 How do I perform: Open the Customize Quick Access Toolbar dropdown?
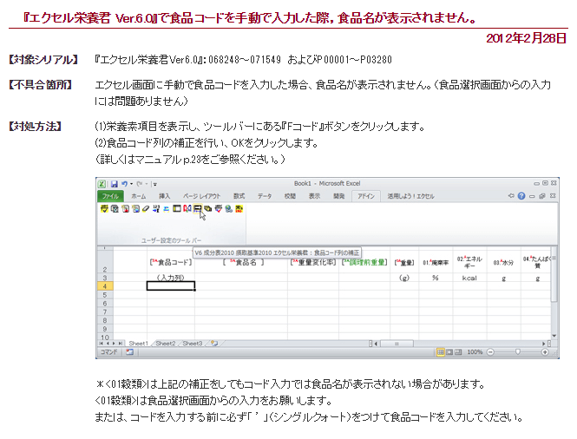pyautogui.click(x=155, y=184)
